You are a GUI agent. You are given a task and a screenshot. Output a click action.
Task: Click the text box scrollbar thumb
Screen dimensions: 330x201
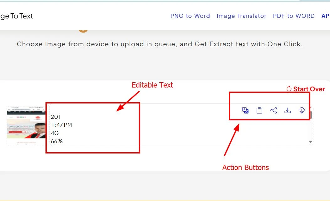[x=311, y=114]
